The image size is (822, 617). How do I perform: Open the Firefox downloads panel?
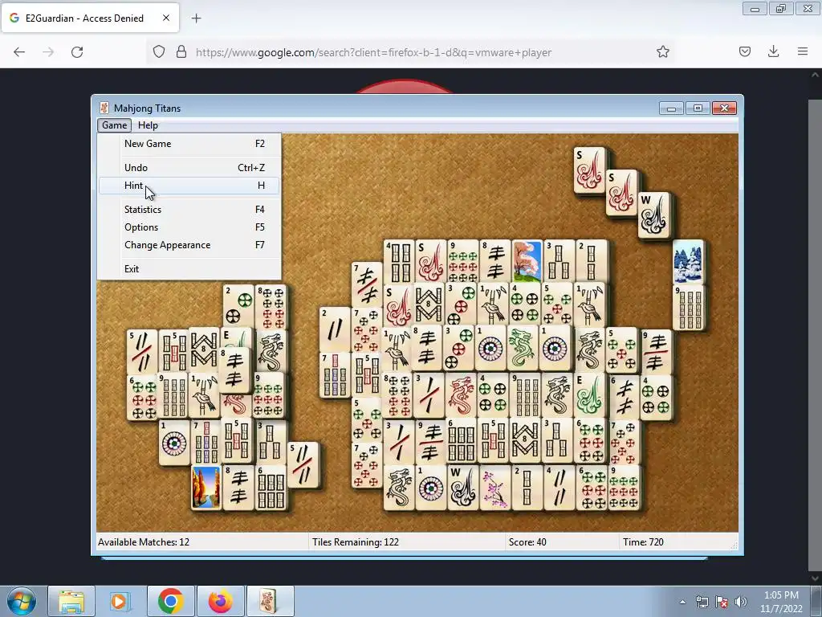[x=773, y=51]
